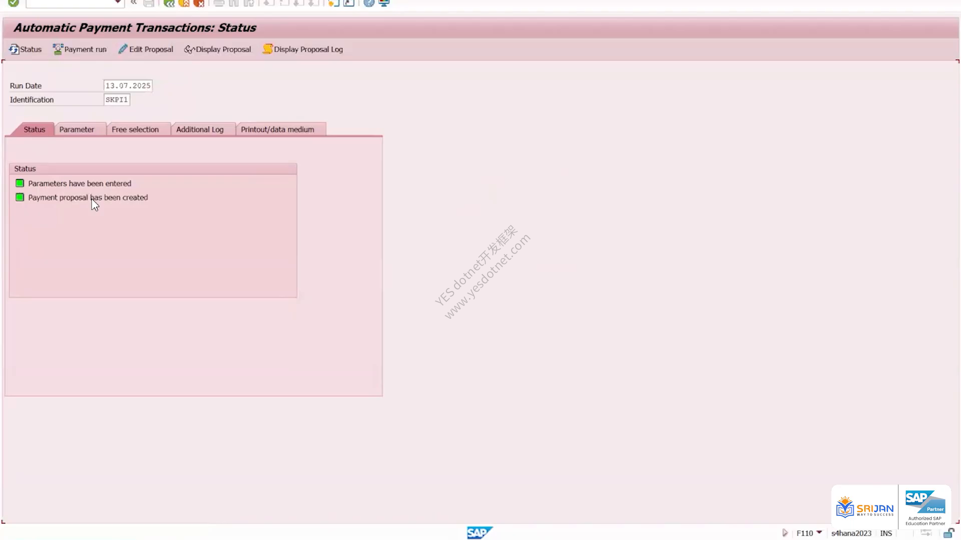Click the green Back arrow icon
The height and width of the screenshot is (540, 961).
(169, 3)
